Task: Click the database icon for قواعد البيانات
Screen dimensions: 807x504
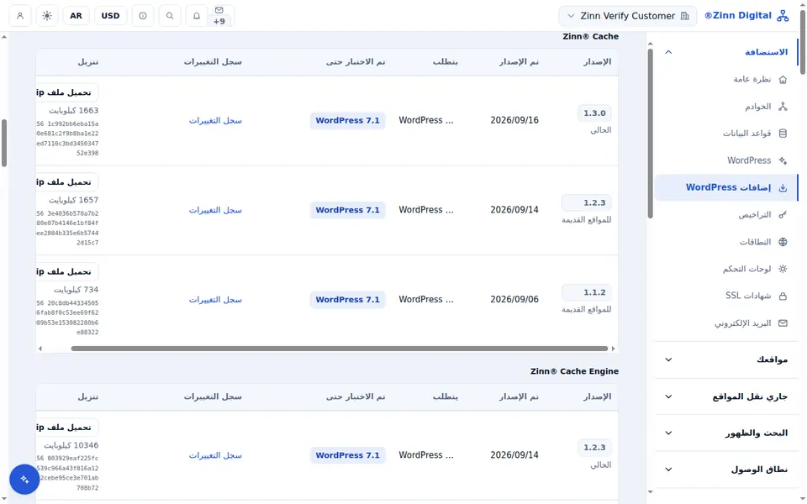Action: click(783, 134)
